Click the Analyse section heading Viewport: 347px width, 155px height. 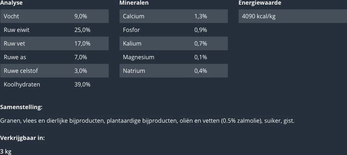click(11, 3)
